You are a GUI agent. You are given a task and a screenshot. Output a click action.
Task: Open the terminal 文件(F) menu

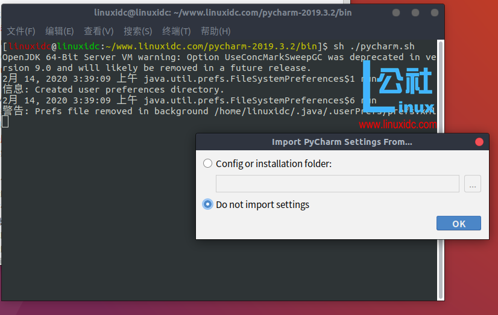click(x=21, y=31)
